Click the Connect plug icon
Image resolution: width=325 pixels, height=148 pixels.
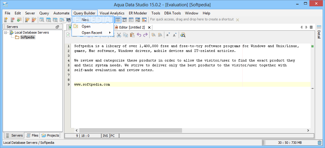coord(27,20)
